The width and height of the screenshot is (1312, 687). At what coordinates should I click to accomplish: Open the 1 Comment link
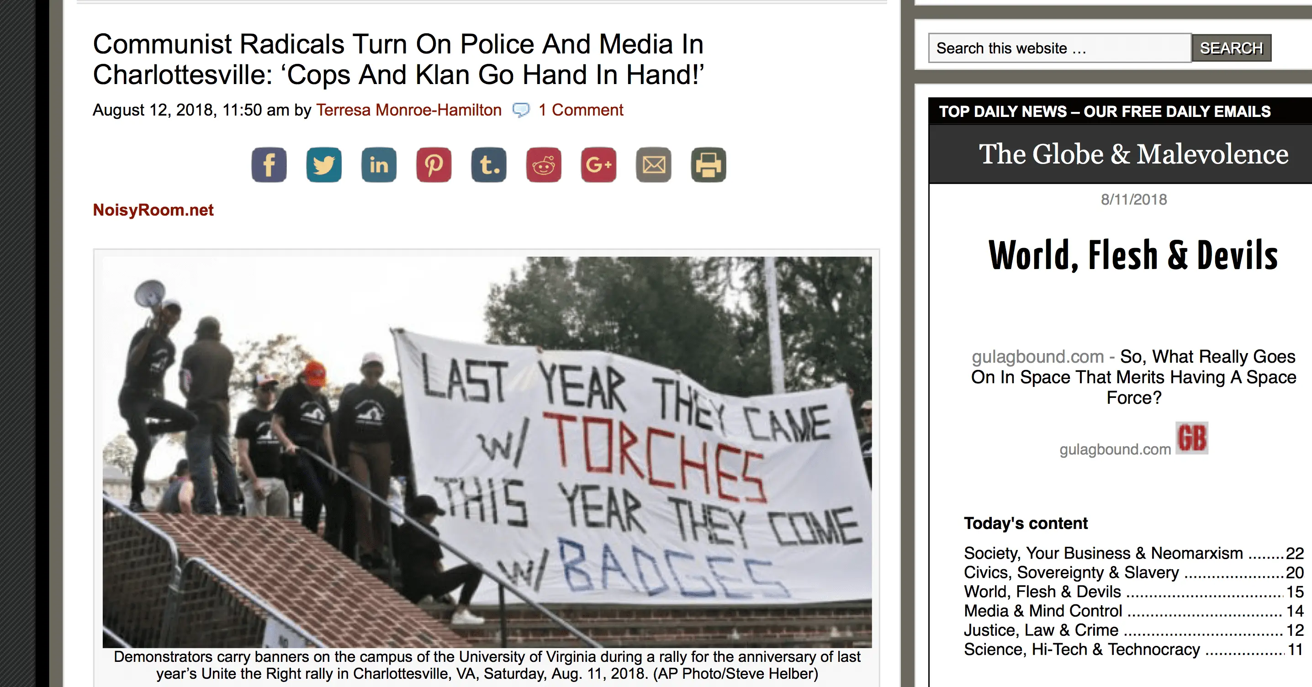581,110
